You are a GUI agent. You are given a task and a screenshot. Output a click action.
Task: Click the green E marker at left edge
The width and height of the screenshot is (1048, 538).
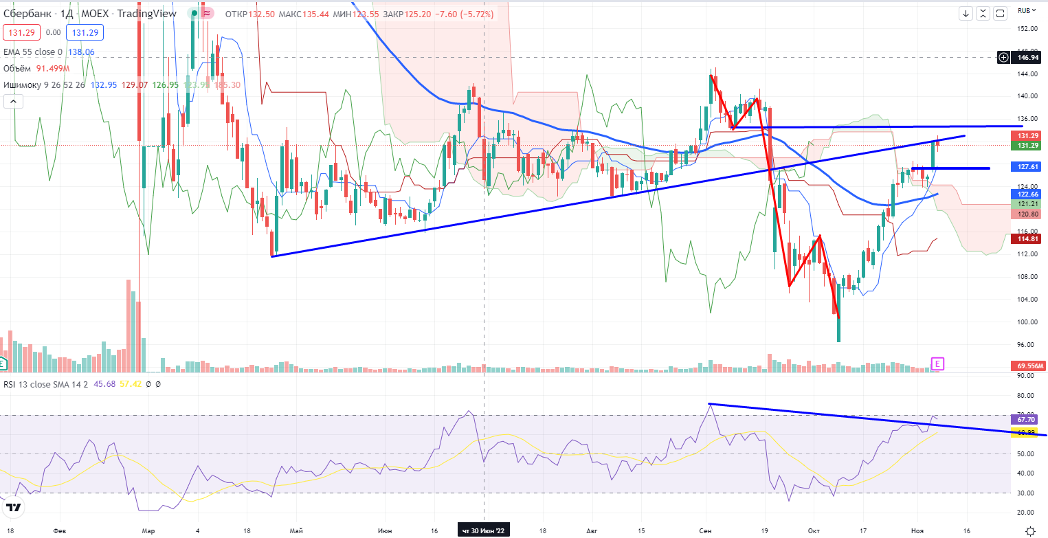[x=3, y=363]
